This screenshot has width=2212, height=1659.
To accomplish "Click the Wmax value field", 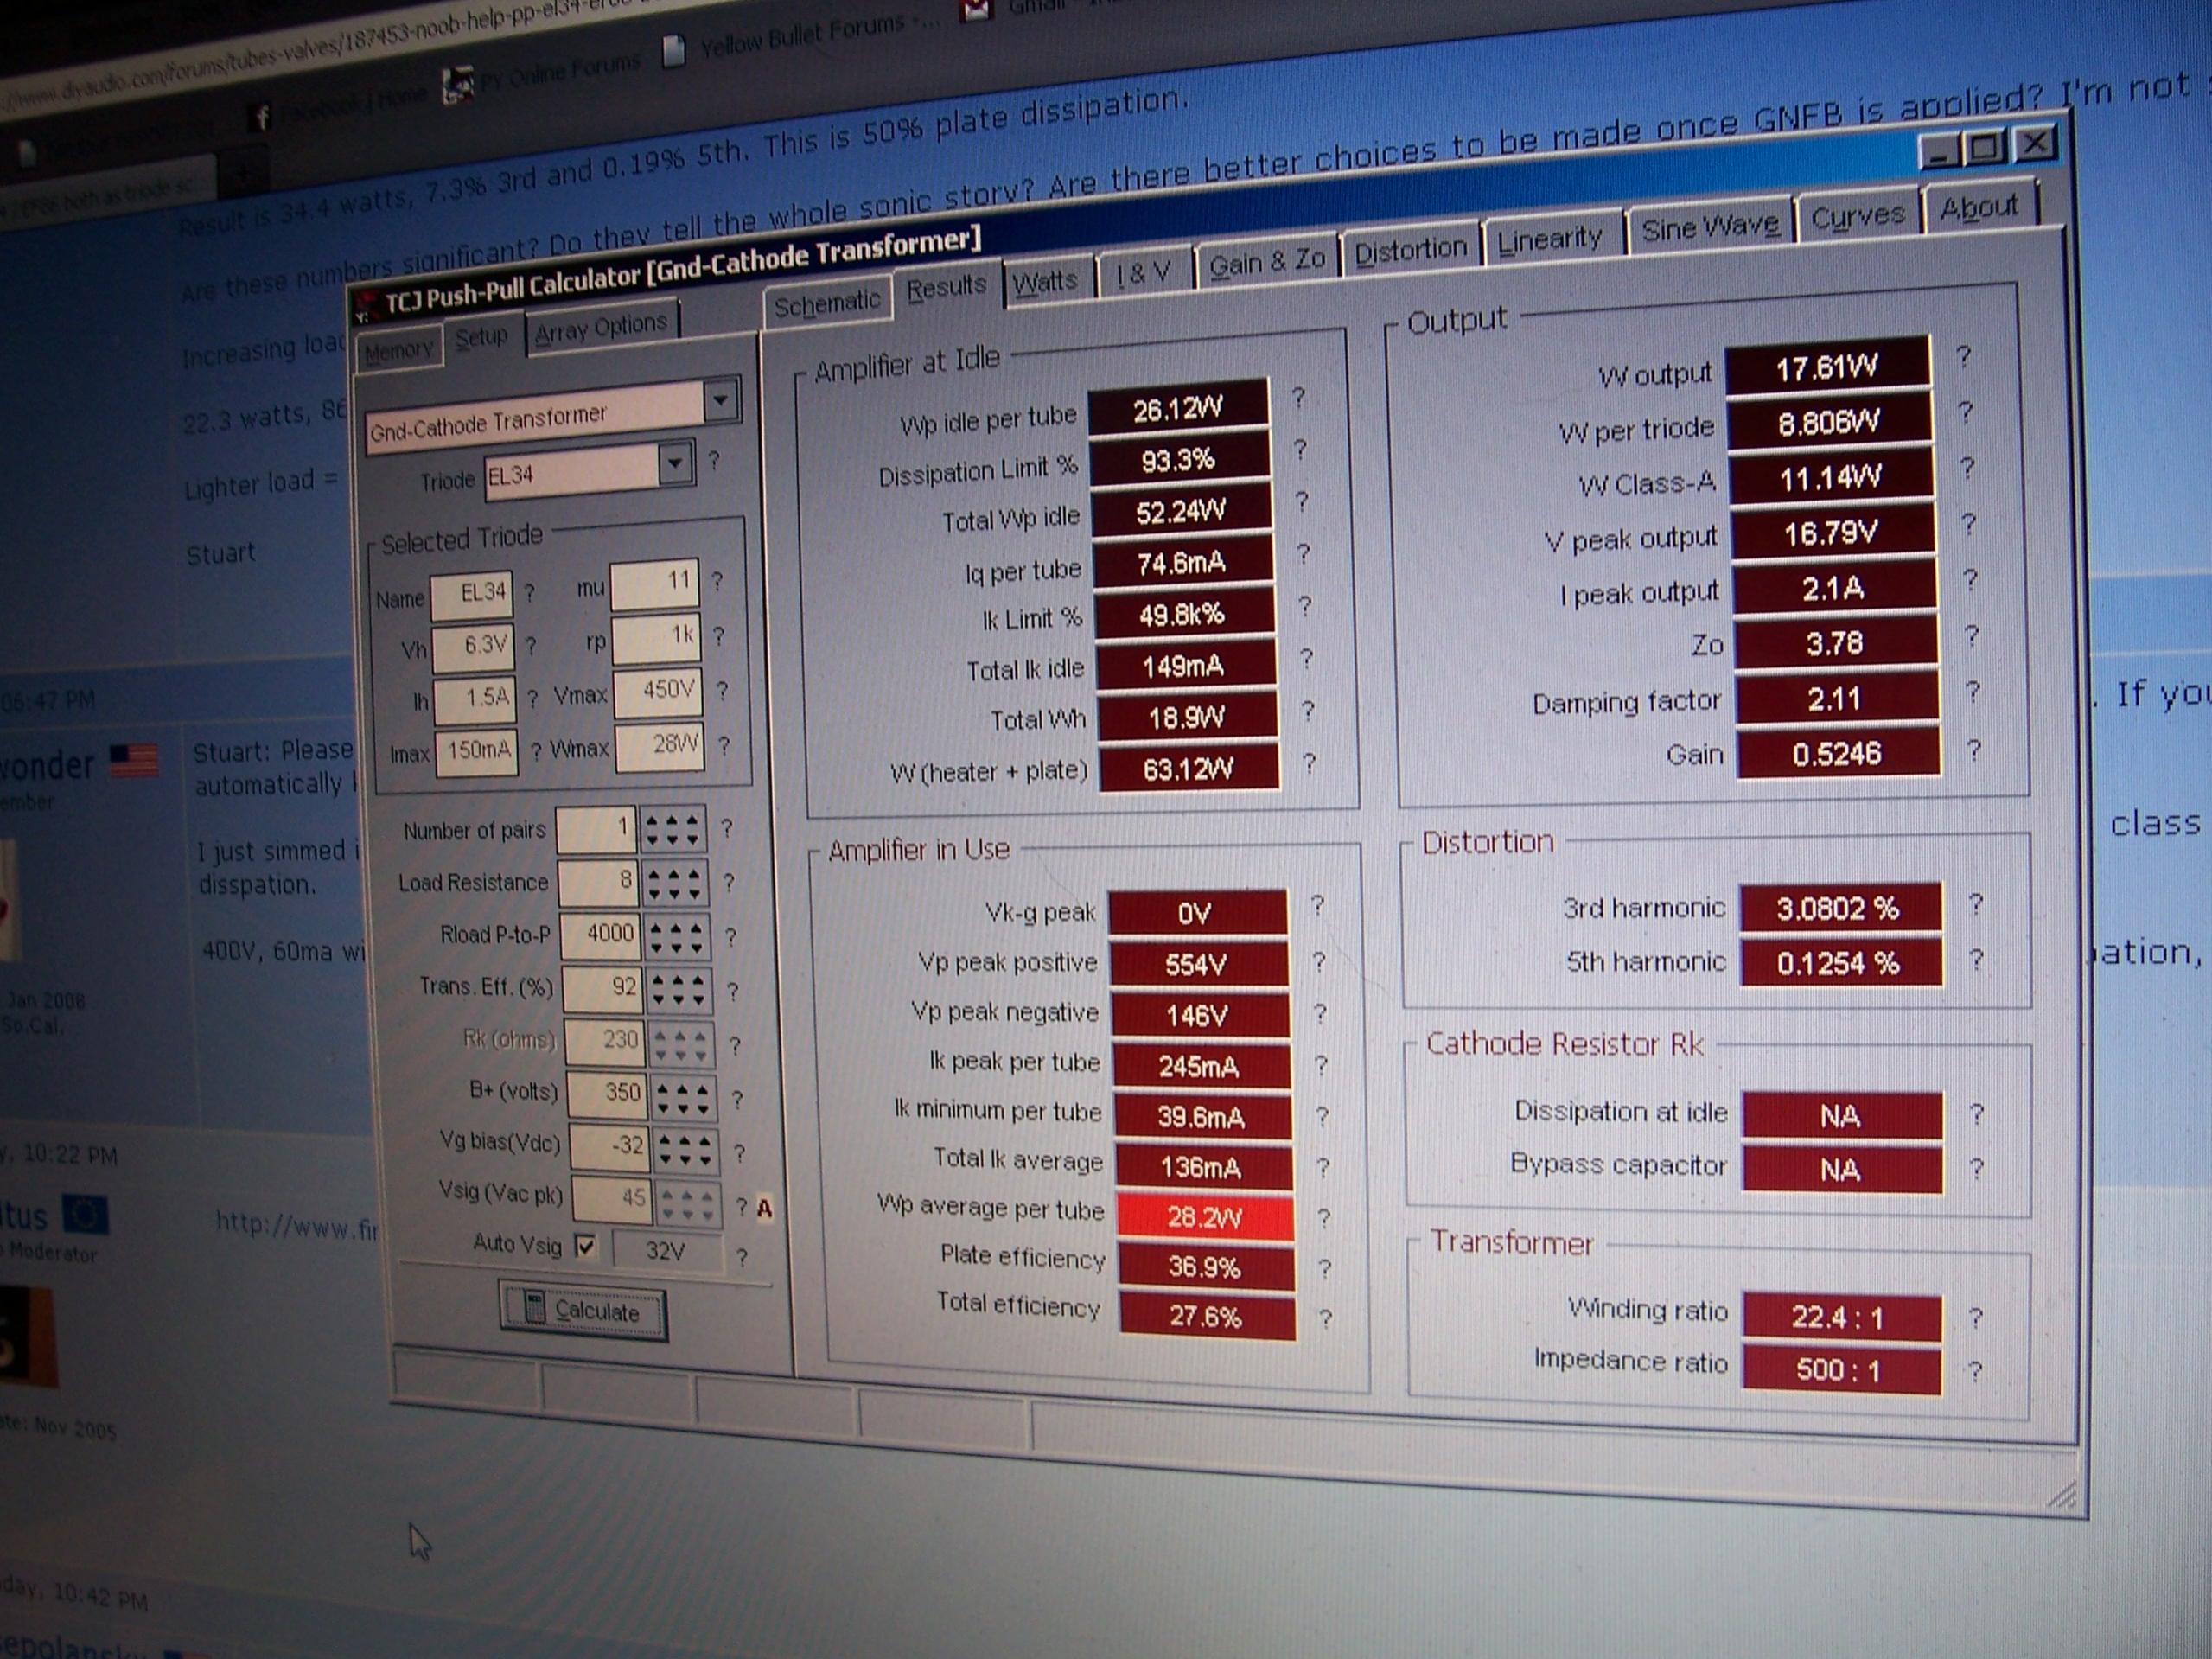I will click(660, 747).
